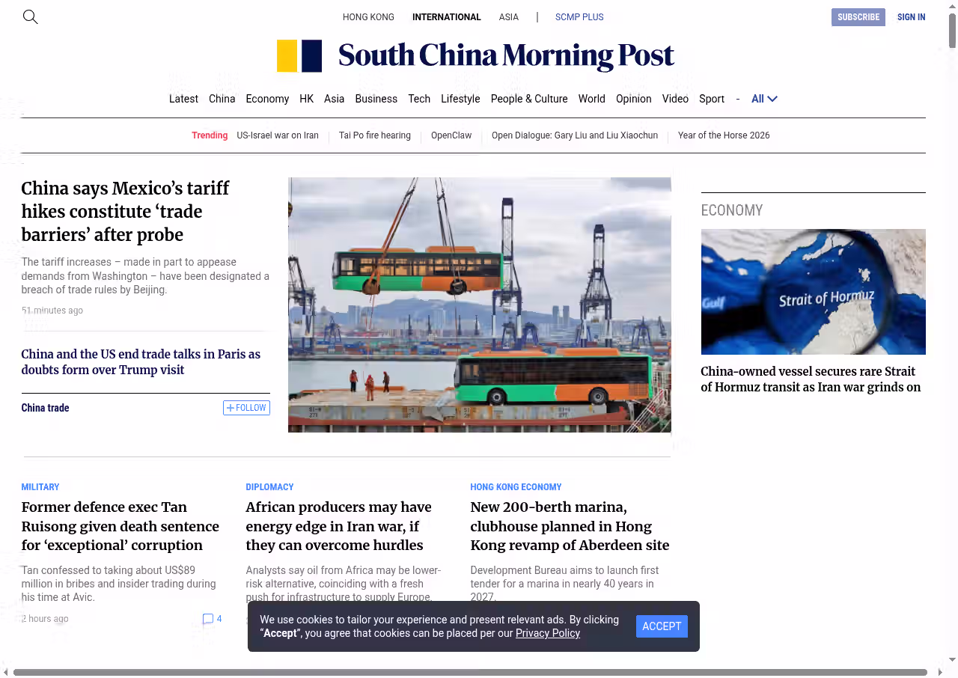This screenshot has height=678, width=958.
Task: Click the South China Morning Post logo
Action: pos(475,56)
